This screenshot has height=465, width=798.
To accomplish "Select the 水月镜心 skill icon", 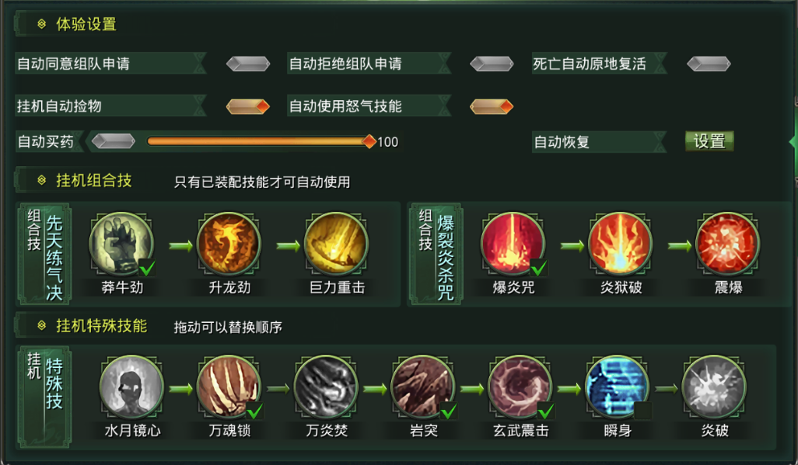I will click(x=131, y=387).
